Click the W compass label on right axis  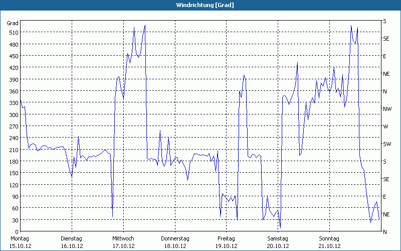(385, 127)
